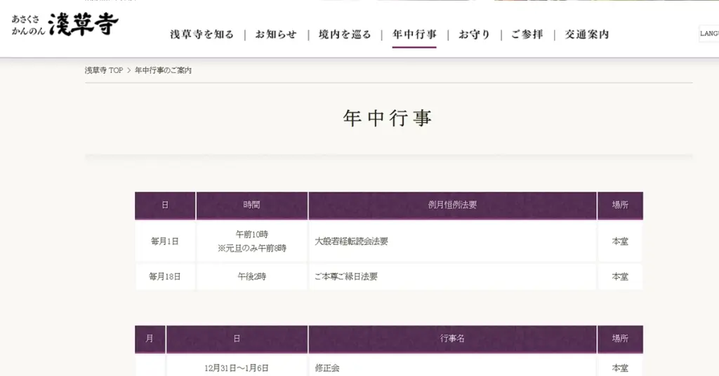Screen dimensions: 719x376
Task: Open the お知らせ menu item
Action: [276, 34]
